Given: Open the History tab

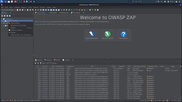Looking at the screenshot, I should (x=39, y=60).
